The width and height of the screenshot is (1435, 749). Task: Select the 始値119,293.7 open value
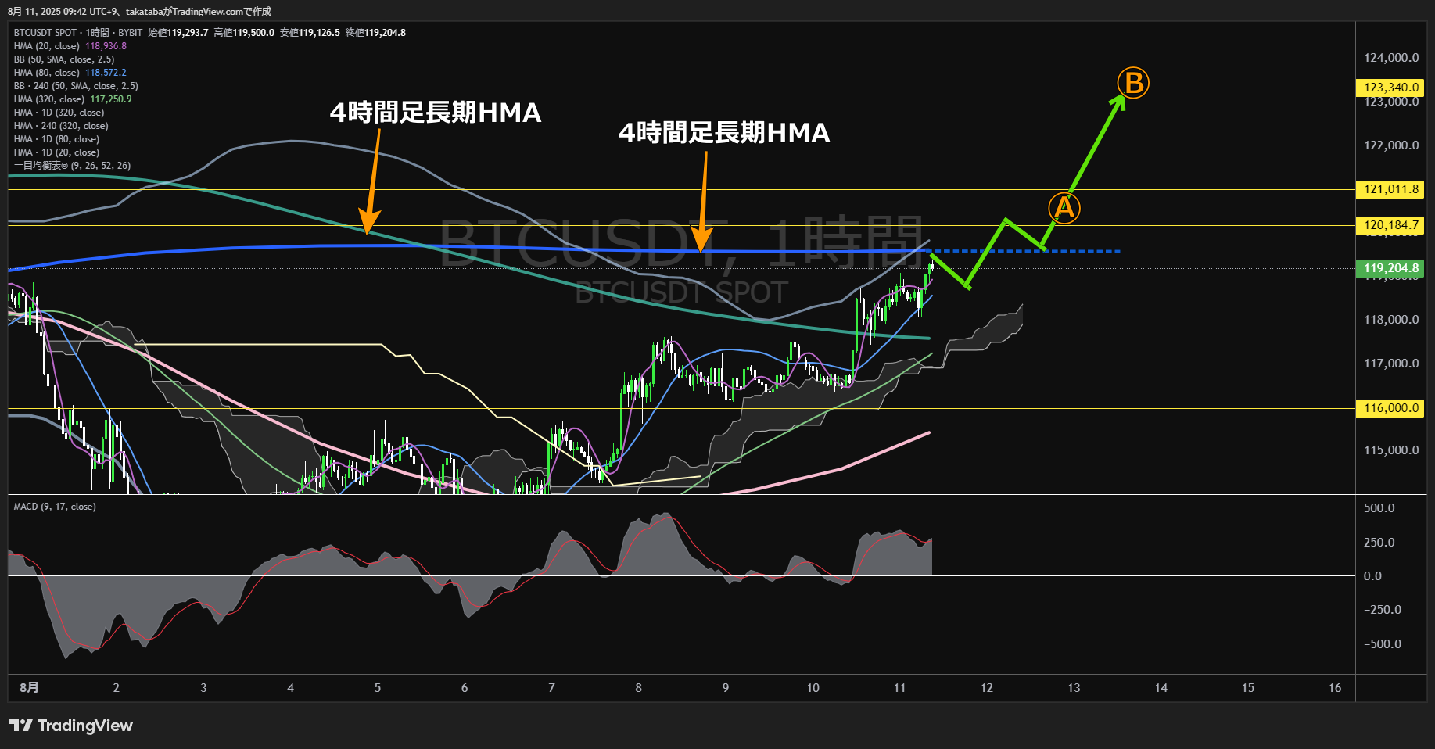pyautogui.click(x=178, y=33)
